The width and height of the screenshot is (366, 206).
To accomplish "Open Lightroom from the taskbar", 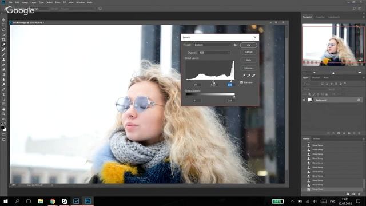I will coord(76,201).
